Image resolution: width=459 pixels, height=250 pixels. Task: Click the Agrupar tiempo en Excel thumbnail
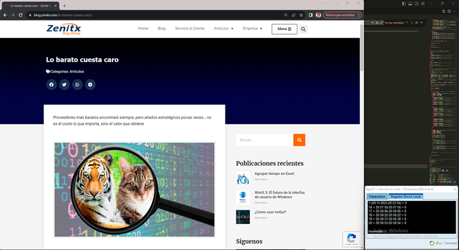point(243,179)
